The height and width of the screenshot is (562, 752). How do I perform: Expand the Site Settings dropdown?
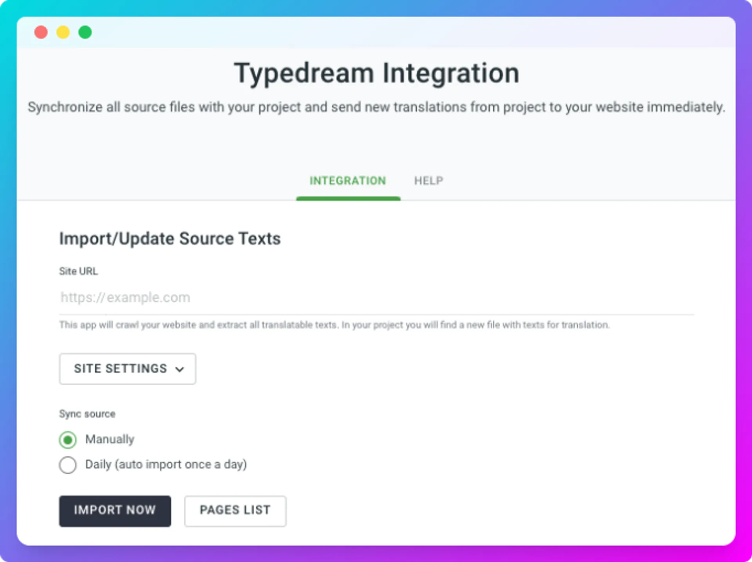pos(127,369)
